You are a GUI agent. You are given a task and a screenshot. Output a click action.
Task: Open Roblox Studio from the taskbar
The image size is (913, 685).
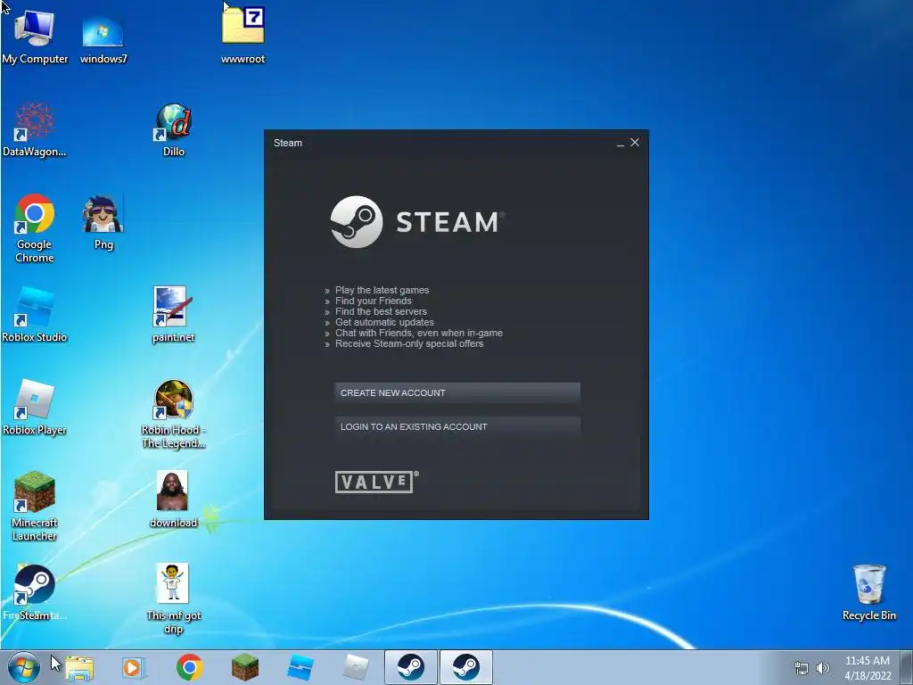click(300, 667)
